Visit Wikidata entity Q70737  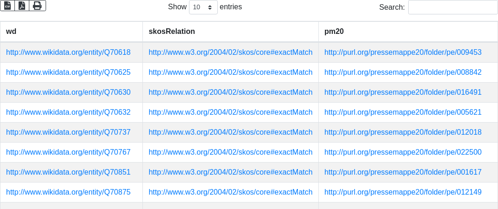pos(68,132)
